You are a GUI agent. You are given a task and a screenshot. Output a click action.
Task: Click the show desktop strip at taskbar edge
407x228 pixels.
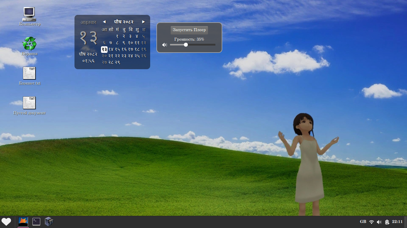point(406,222)
